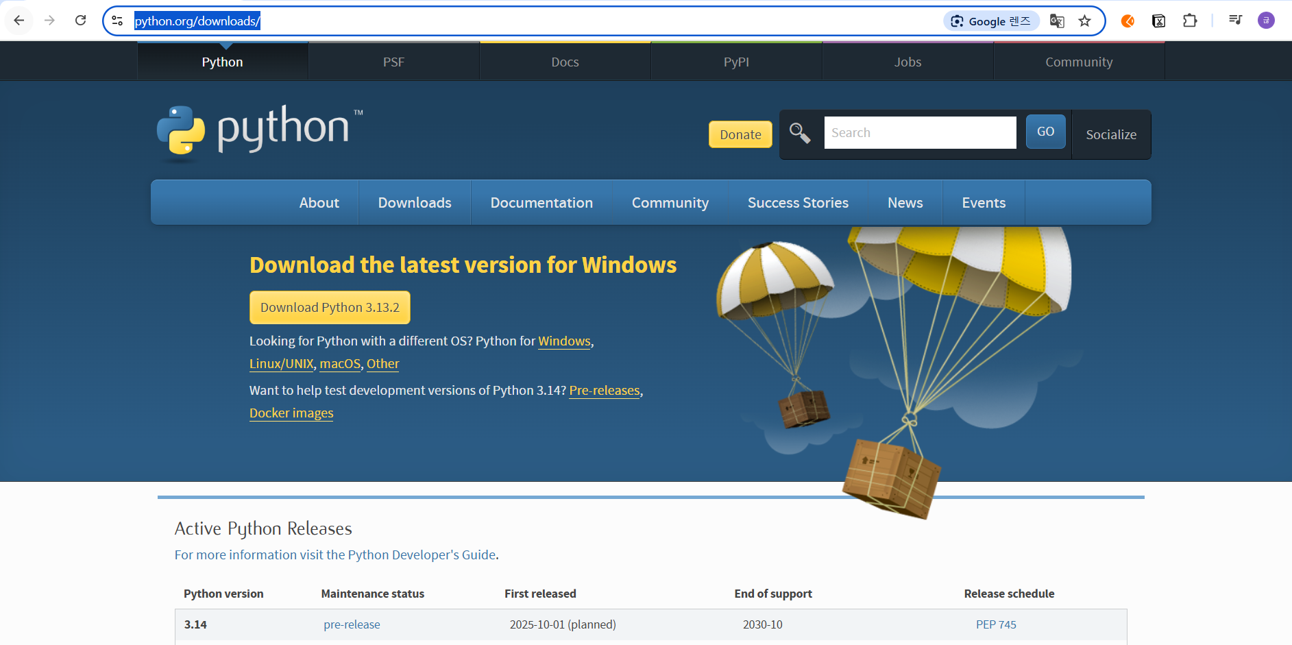
Task: Open the Docker images link
Action: [291, 413]
